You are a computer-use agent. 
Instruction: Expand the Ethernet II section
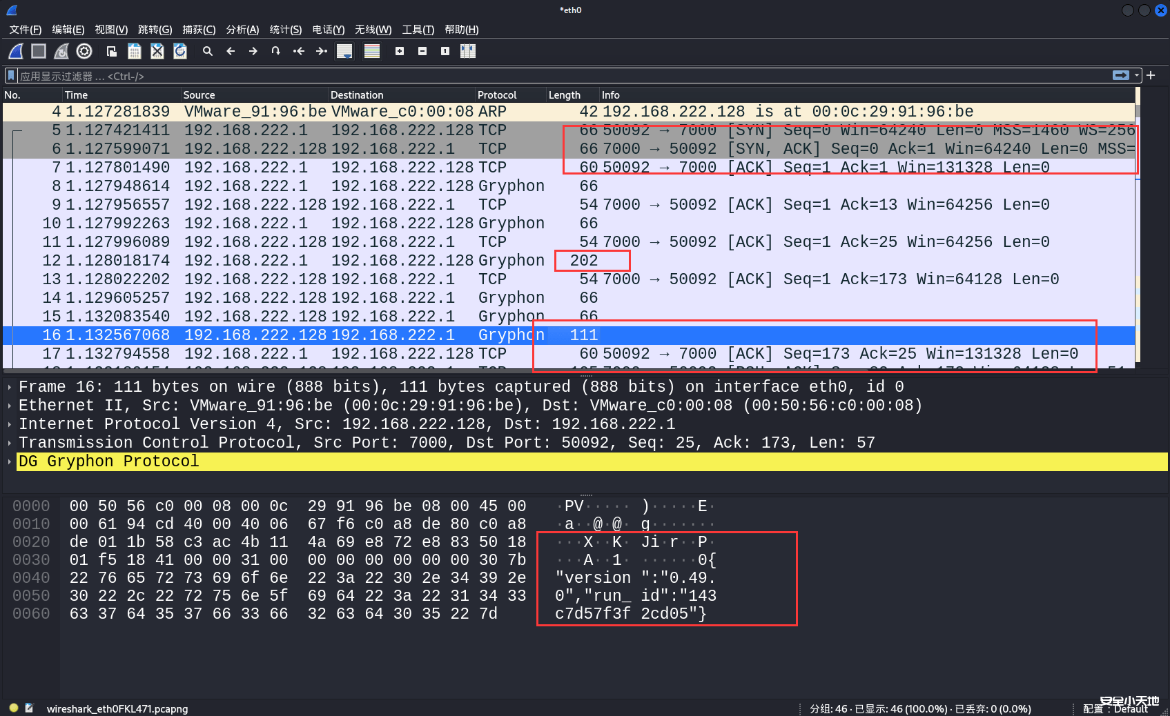pyautogui.click(x=9, y=406)
